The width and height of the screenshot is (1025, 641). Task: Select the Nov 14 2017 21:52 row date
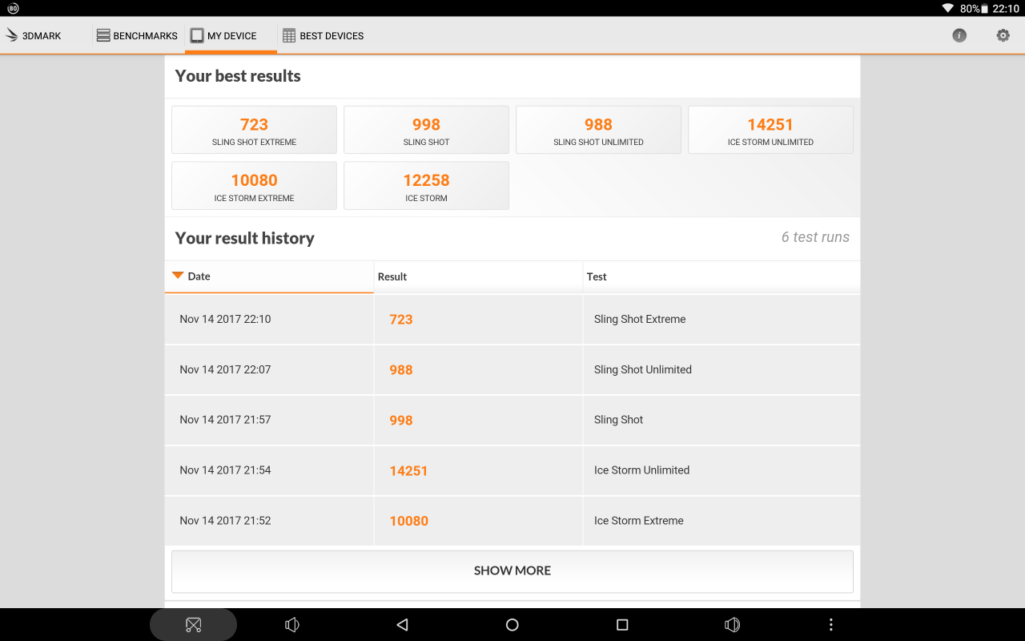click(225, 521)
